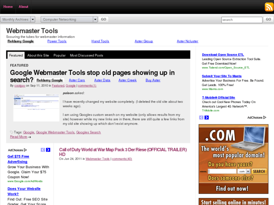Click the GO button beside the category dropdown

(x=103, y=19)
